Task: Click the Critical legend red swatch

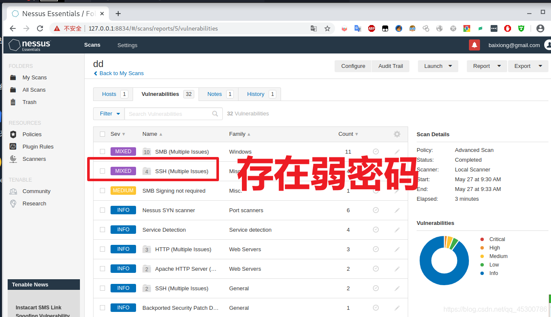Action: [482, 239]
